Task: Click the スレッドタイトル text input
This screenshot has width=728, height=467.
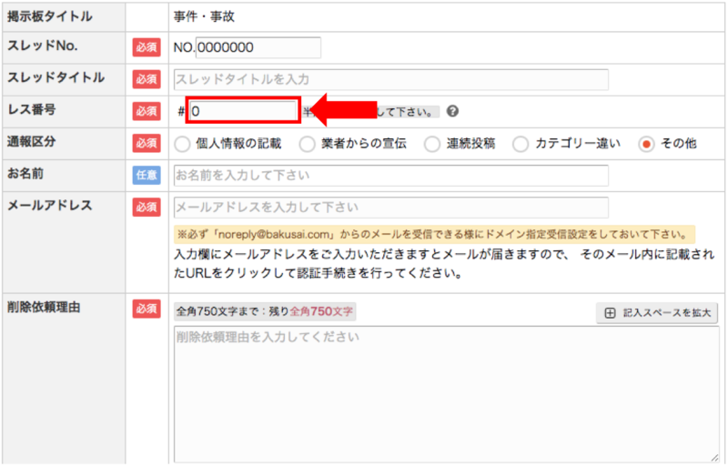Action: [x=390, y=79]
